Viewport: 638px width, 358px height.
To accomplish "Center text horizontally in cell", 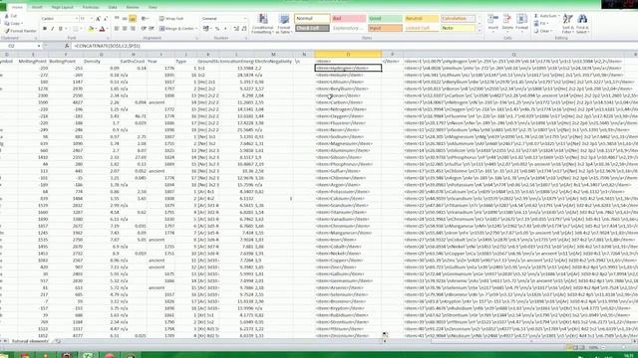I will point(125,29).
